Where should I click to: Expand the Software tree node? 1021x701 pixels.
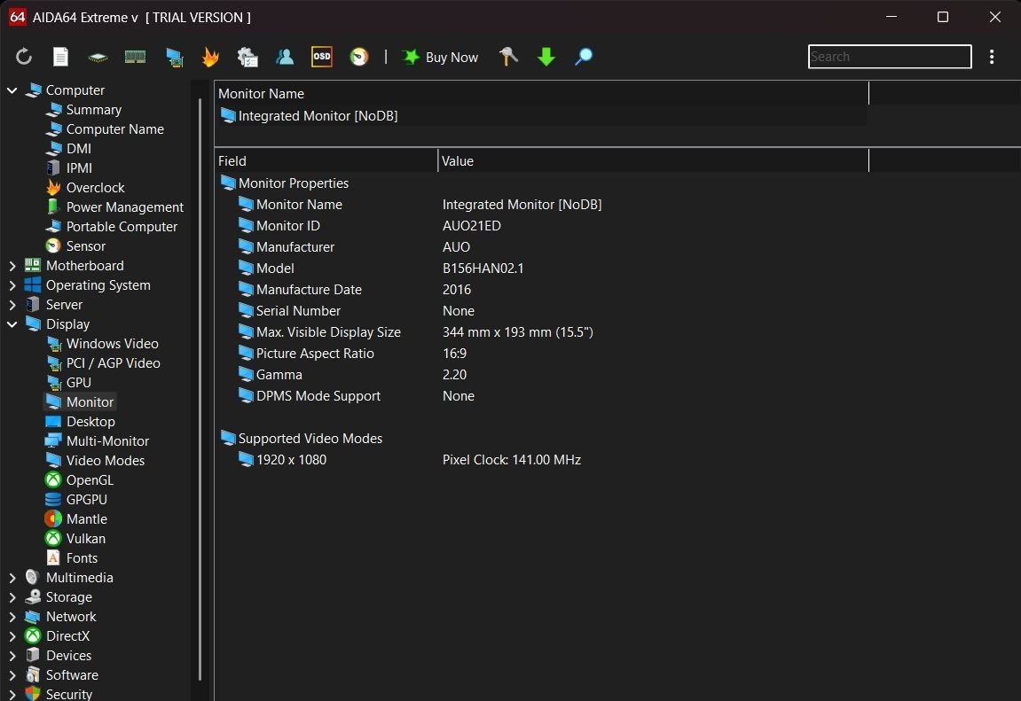pyautogui.click(x=12, y=675)
